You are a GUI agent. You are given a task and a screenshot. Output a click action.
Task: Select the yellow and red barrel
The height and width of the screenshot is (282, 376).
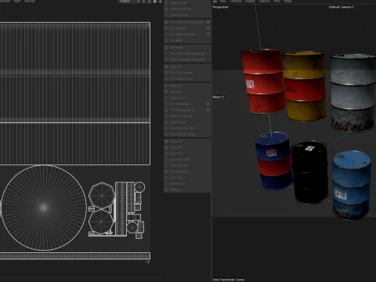tap(305, 86)
